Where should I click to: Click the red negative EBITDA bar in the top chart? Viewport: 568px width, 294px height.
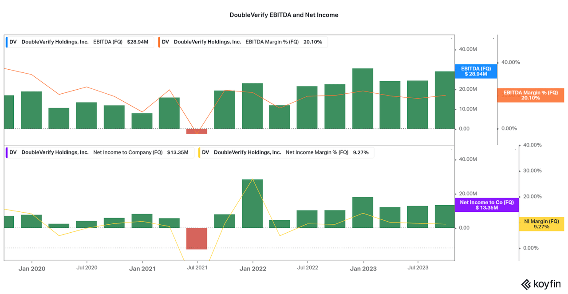pos(197,131)
